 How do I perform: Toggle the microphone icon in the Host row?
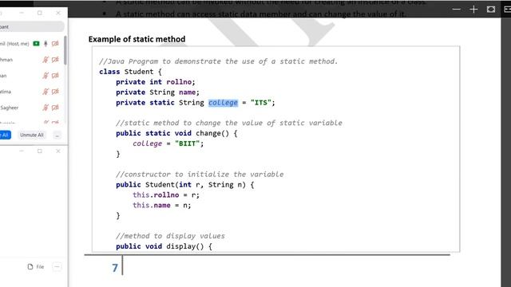pyautogui.click(x=46, y=44)
